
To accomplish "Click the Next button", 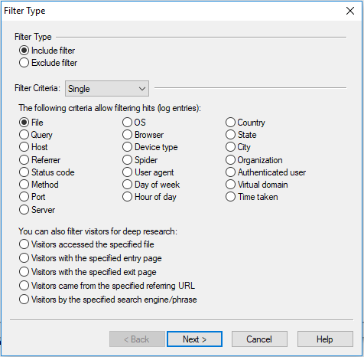I will coord(194,339).
